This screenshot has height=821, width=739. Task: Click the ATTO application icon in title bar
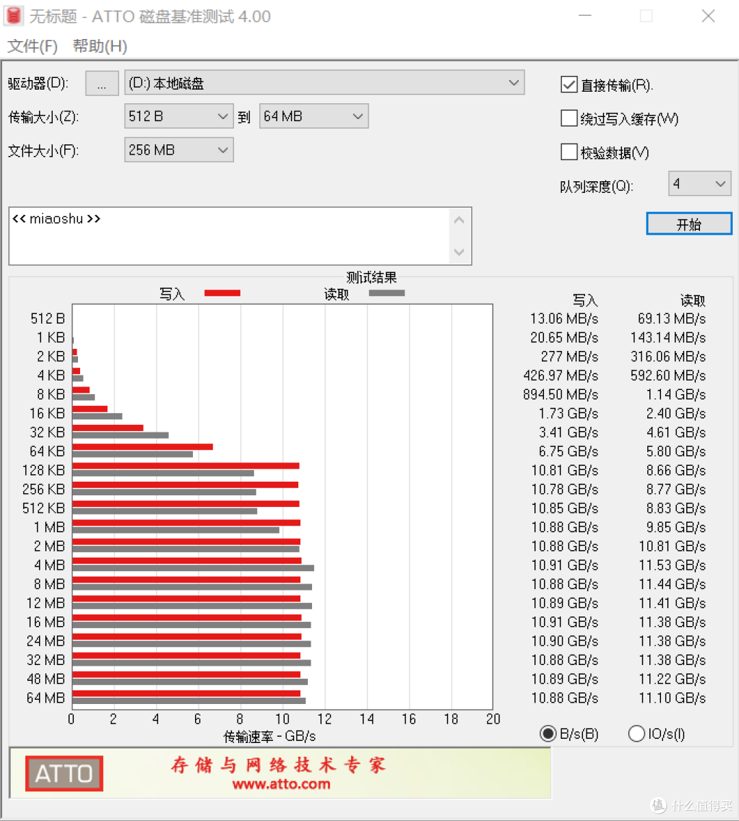click(14, 15)
